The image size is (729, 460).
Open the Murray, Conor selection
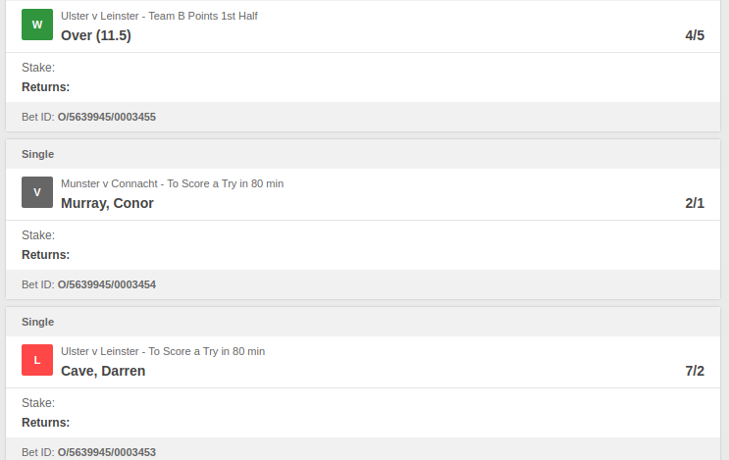pos(107,203)
